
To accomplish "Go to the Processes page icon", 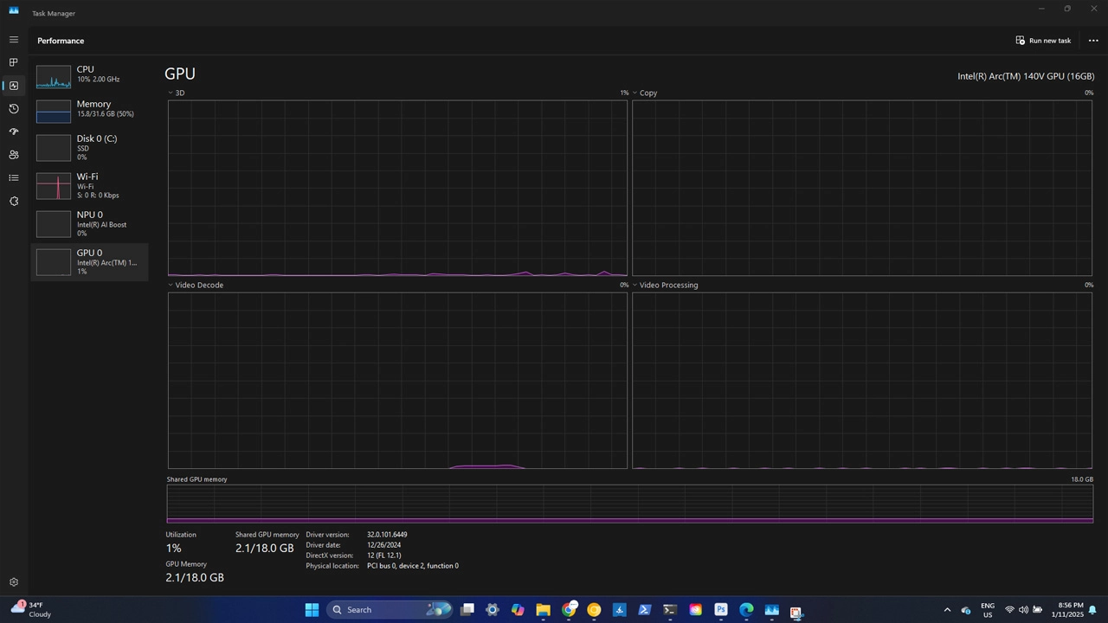I will (x=13, y=62).
